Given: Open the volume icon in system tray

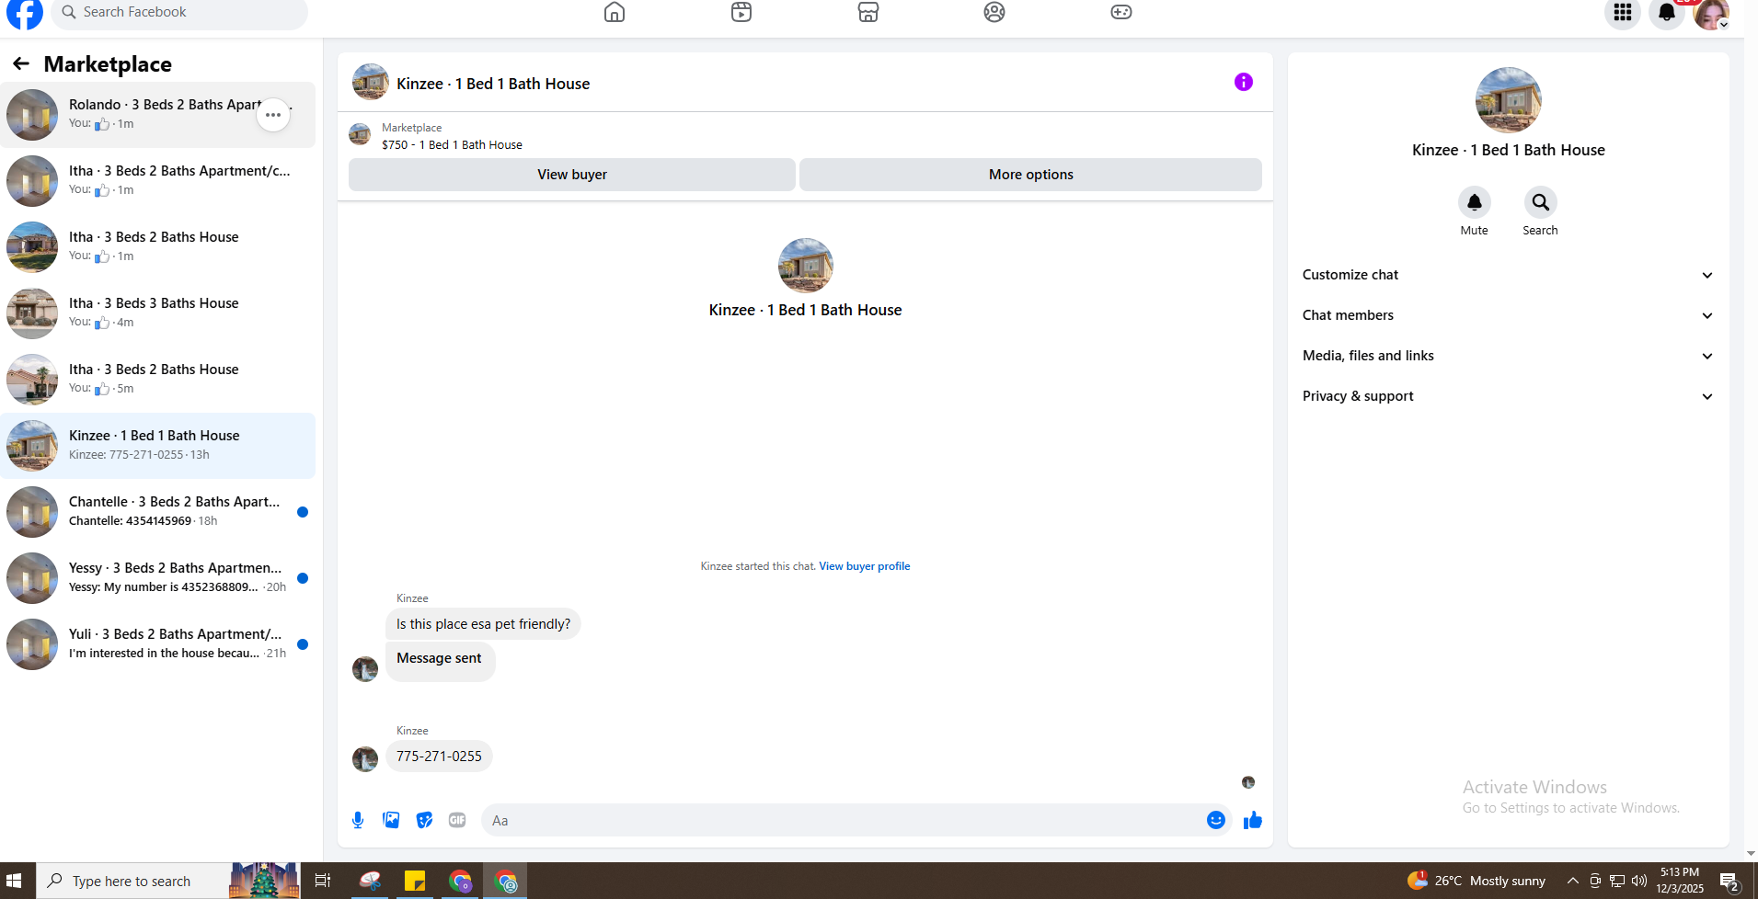Looking at the screenshot, I should pyautogui.click(x=1639, y=881).
